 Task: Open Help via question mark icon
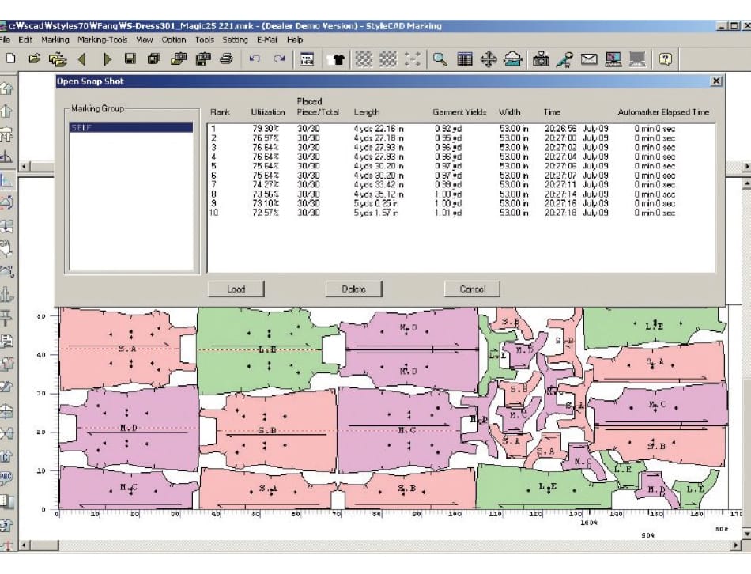666,59
